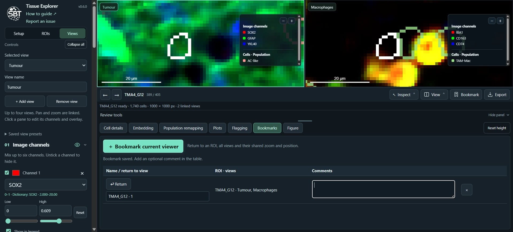Click Bookmark current viewer button
513x232 pixels.
[143, 146]
